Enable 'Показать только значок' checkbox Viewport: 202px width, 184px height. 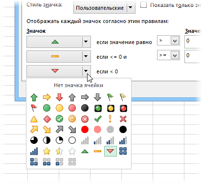[x=143, y=5]
